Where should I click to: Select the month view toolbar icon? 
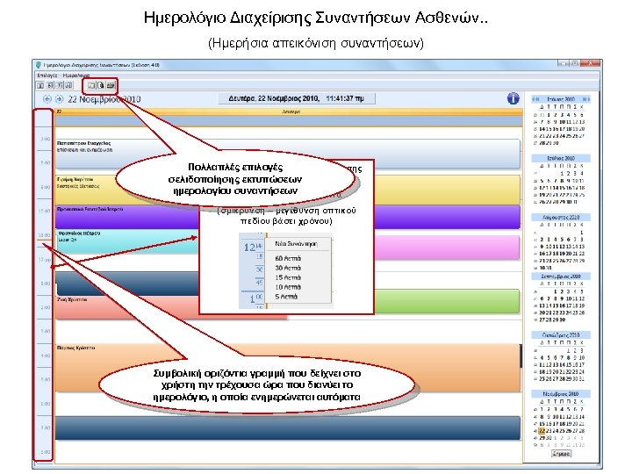69,85
